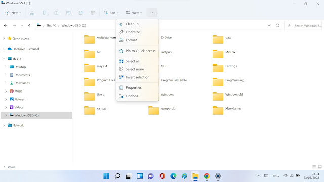Click the Delete trash icon in toolbar

pos(93,13)
